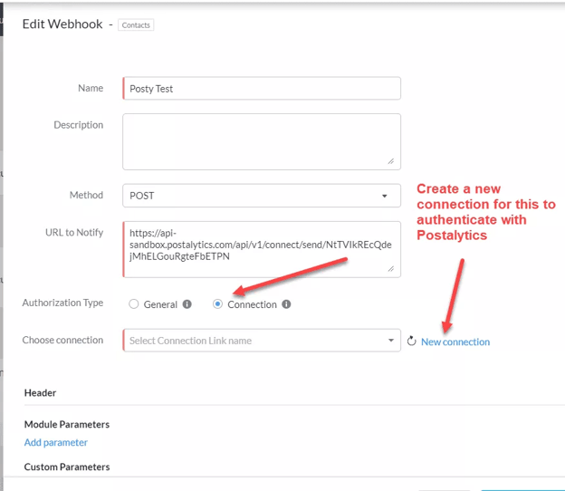565x491 pixels.
Task: Click inside the URL to Notify box
Action: click(262, 249)
